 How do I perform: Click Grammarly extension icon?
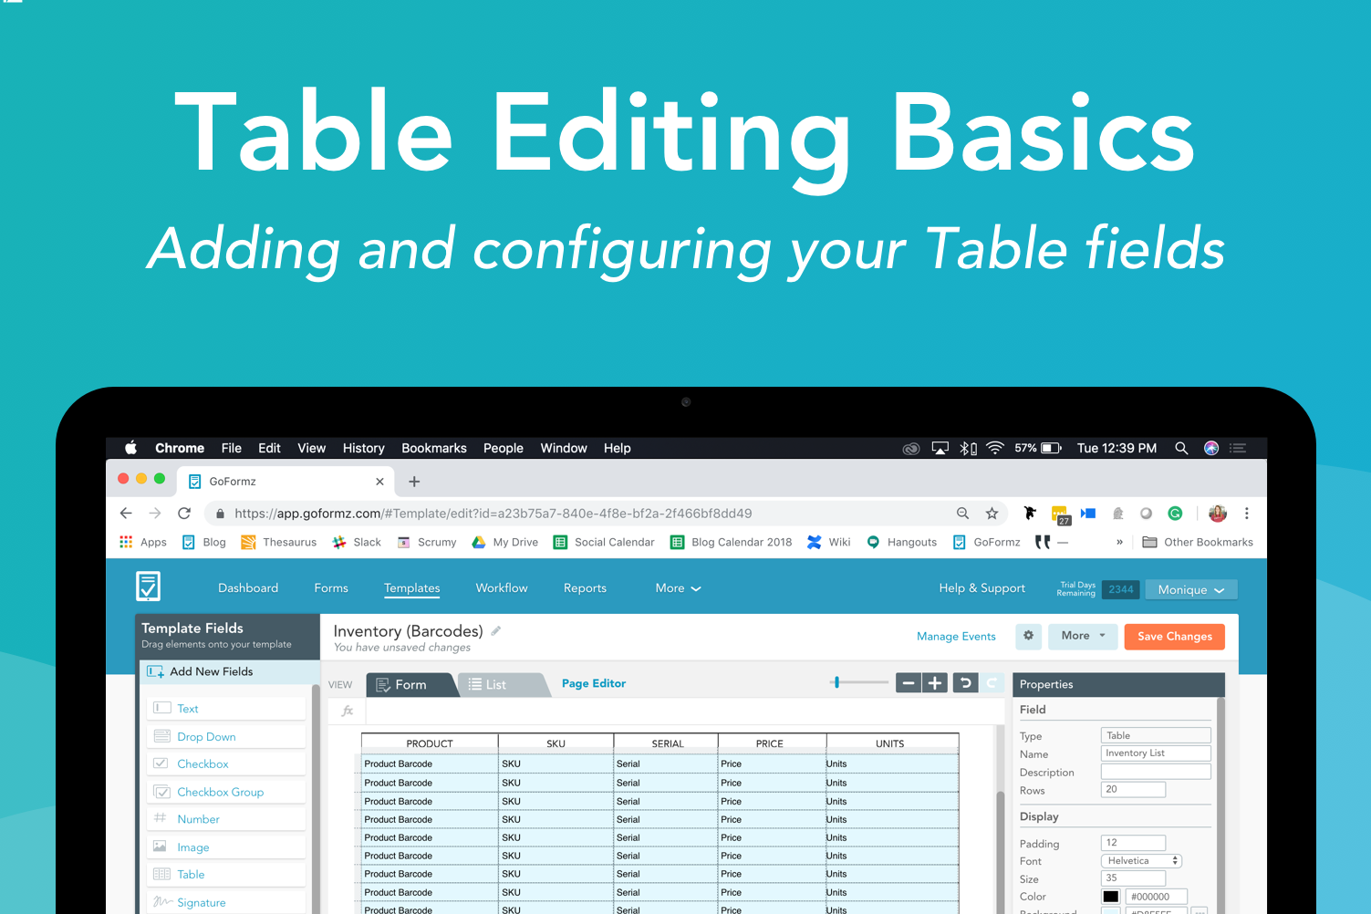point(1175,514)
